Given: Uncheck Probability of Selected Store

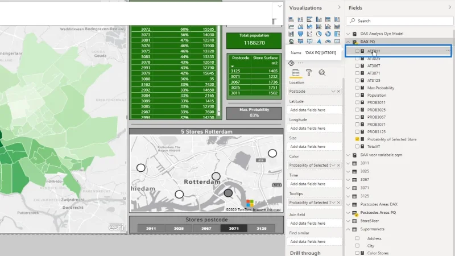Looking at the screenshot, I should 357,139.
